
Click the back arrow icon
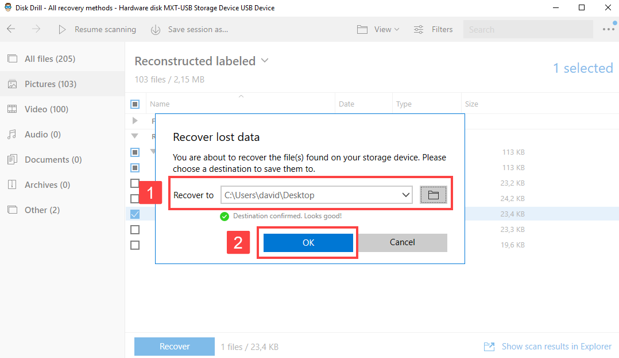tap(11, 29)
